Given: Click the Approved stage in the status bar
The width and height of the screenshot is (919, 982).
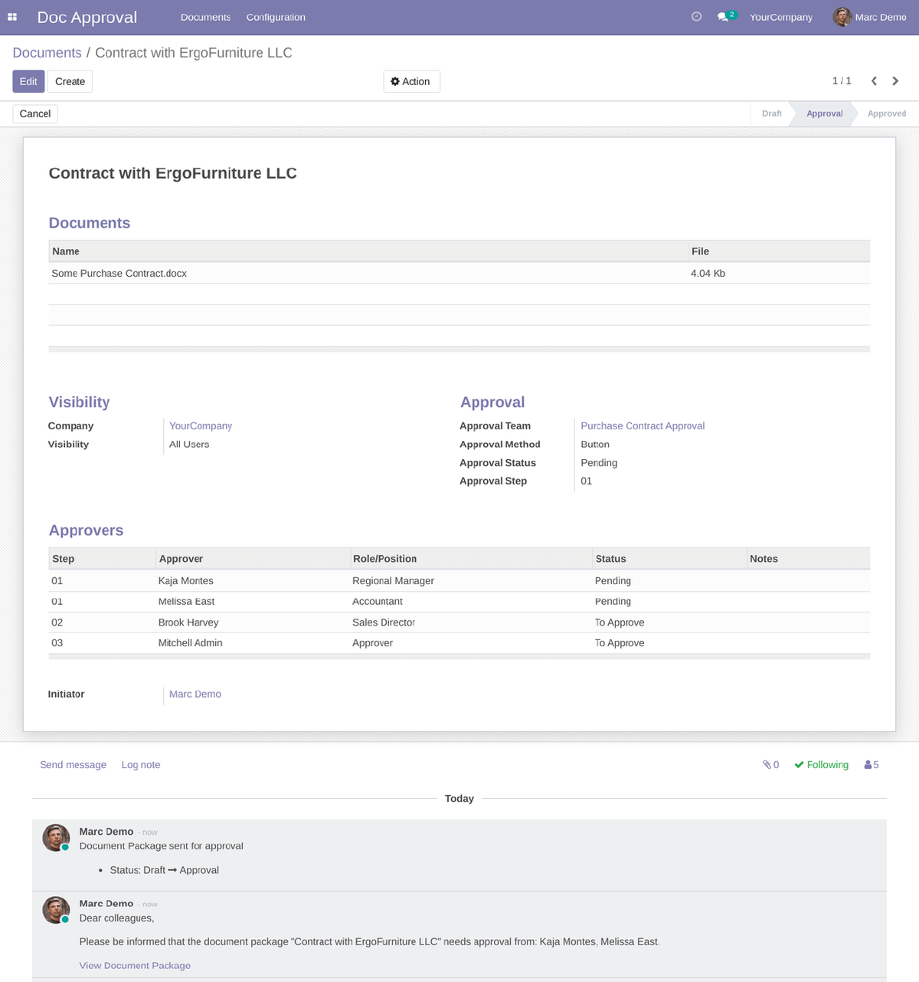Looking at the screenshot, I should point(886,113).
